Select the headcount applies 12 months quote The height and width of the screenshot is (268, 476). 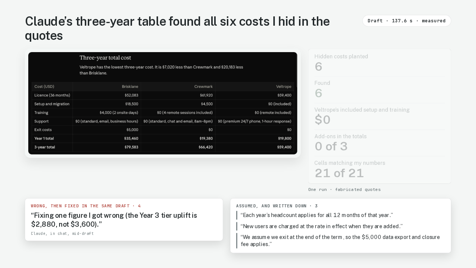click(317, 215)
